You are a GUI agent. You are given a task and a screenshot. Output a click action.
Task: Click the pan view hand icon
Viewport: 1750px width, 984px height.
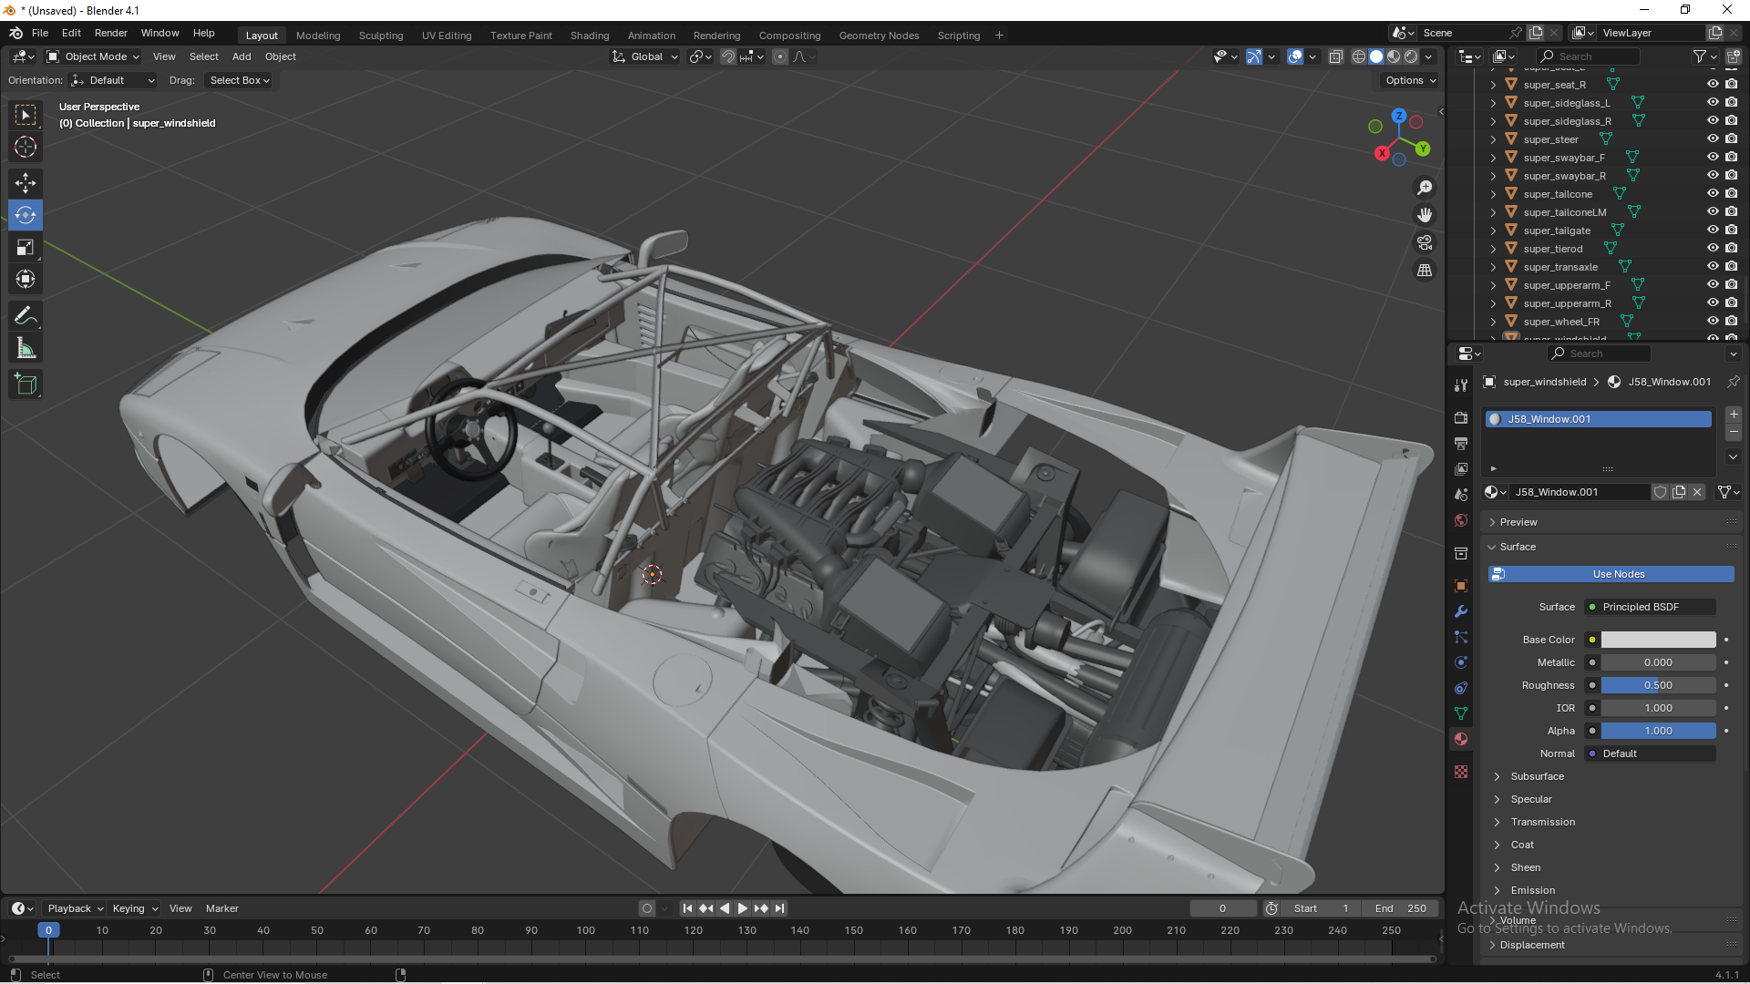1424,215
